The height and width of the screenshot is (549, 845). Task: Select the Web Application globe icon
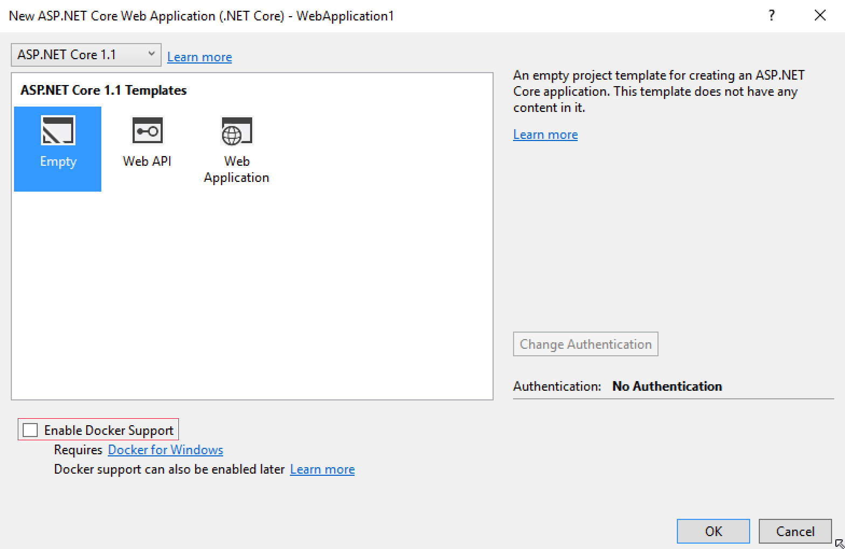coord(237,131)
